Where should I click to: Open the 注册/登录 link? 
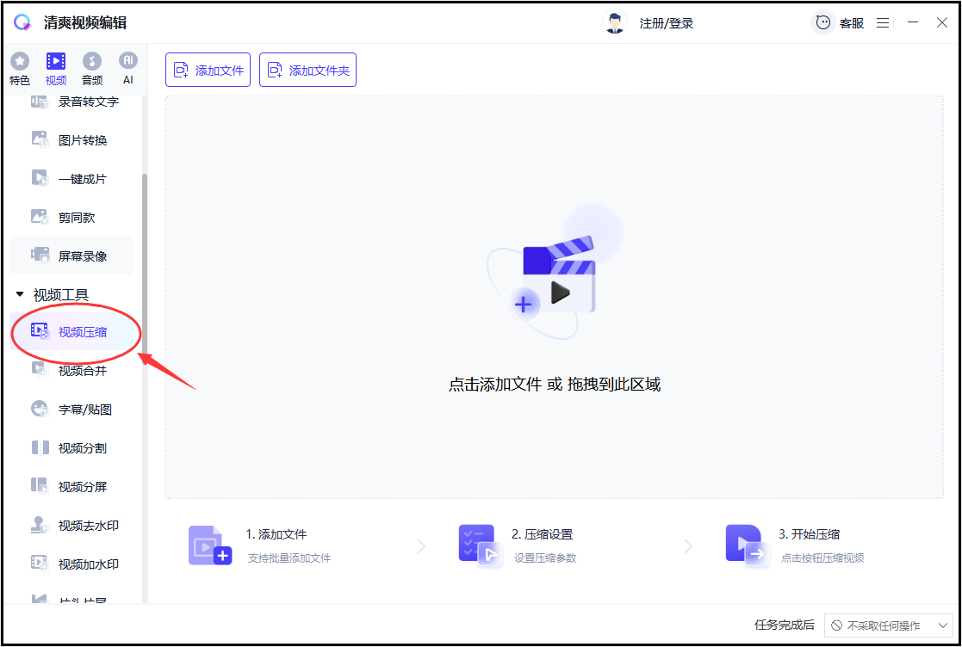(667, 23)
